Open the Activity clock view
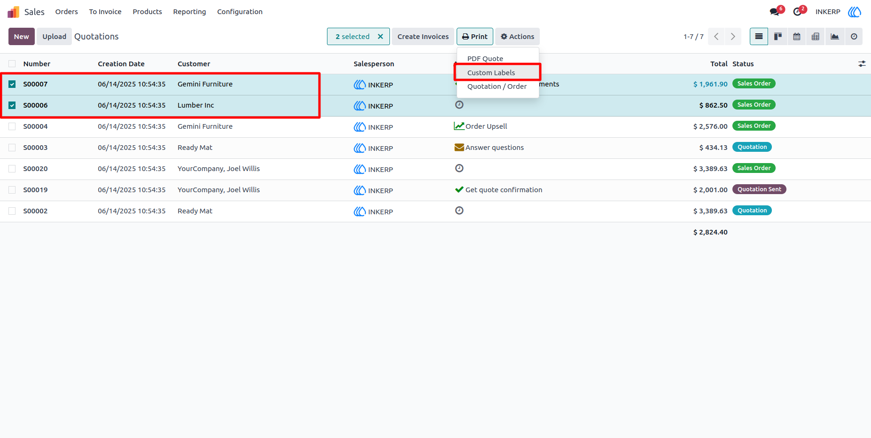The height and width of the screenshot is (438, 871). point(854,37)
